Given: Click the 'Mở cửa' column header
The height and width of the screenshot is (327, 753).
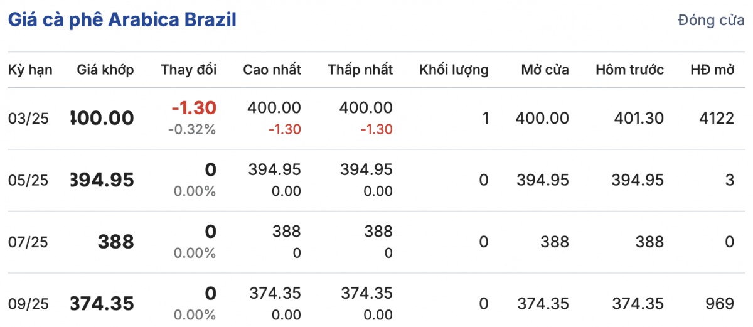Looking at the screenshot, I should pyautogui.click(x=545, y=70).
